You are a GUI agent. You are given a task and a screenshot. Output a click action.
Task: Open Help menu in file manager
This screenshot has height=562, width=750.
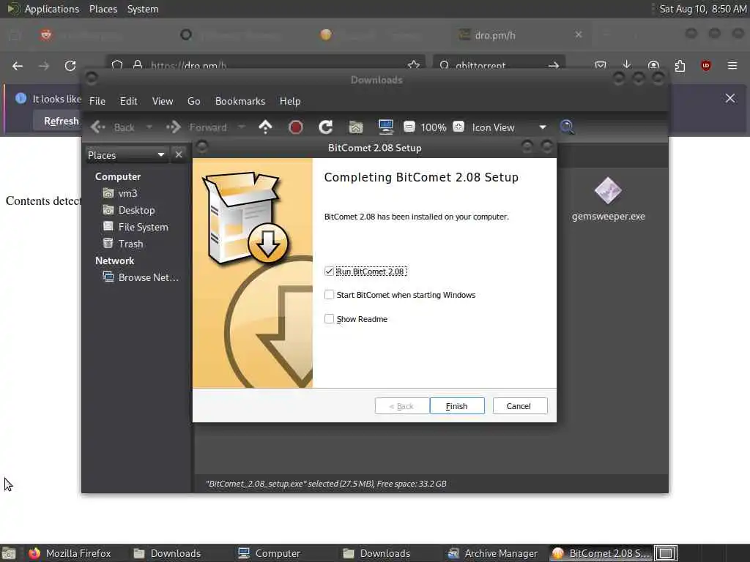point(290,101)
